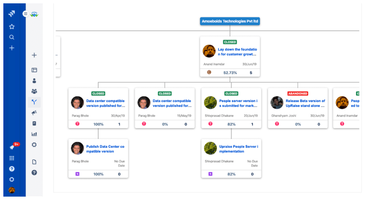Open the Jira search magnifier
Image resolution: width=368 pixels, height=200 pixels.
(12, 37)
